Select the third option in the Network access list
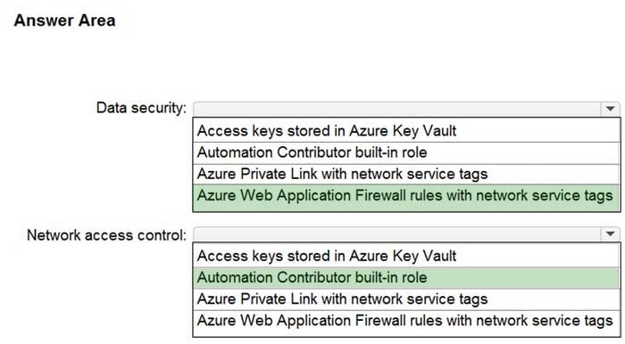The image size is (625, 344). pos(406,299)
